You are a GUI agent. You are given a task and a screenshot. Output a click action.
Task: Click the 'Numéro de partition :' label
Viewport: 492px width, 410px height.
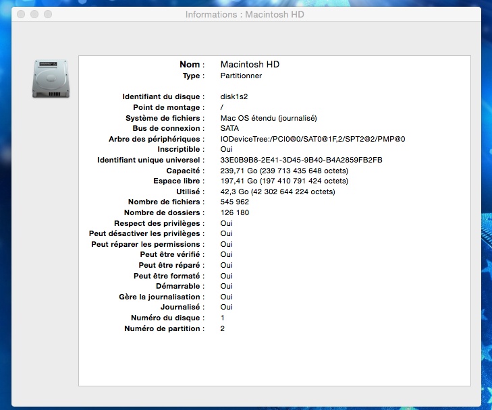coord(165,328)
